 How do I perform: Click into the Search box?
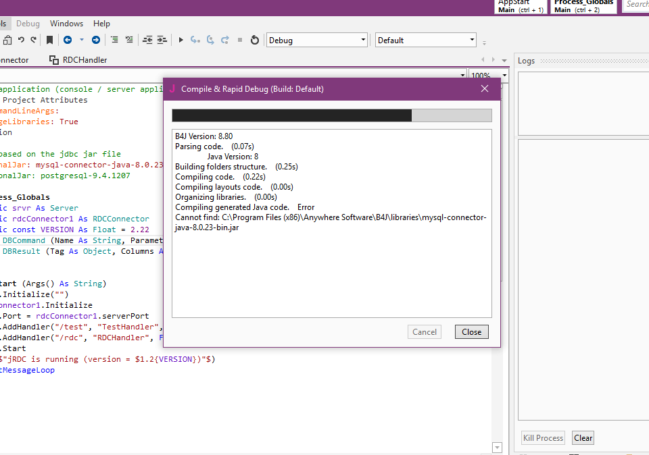coord(637,5)
